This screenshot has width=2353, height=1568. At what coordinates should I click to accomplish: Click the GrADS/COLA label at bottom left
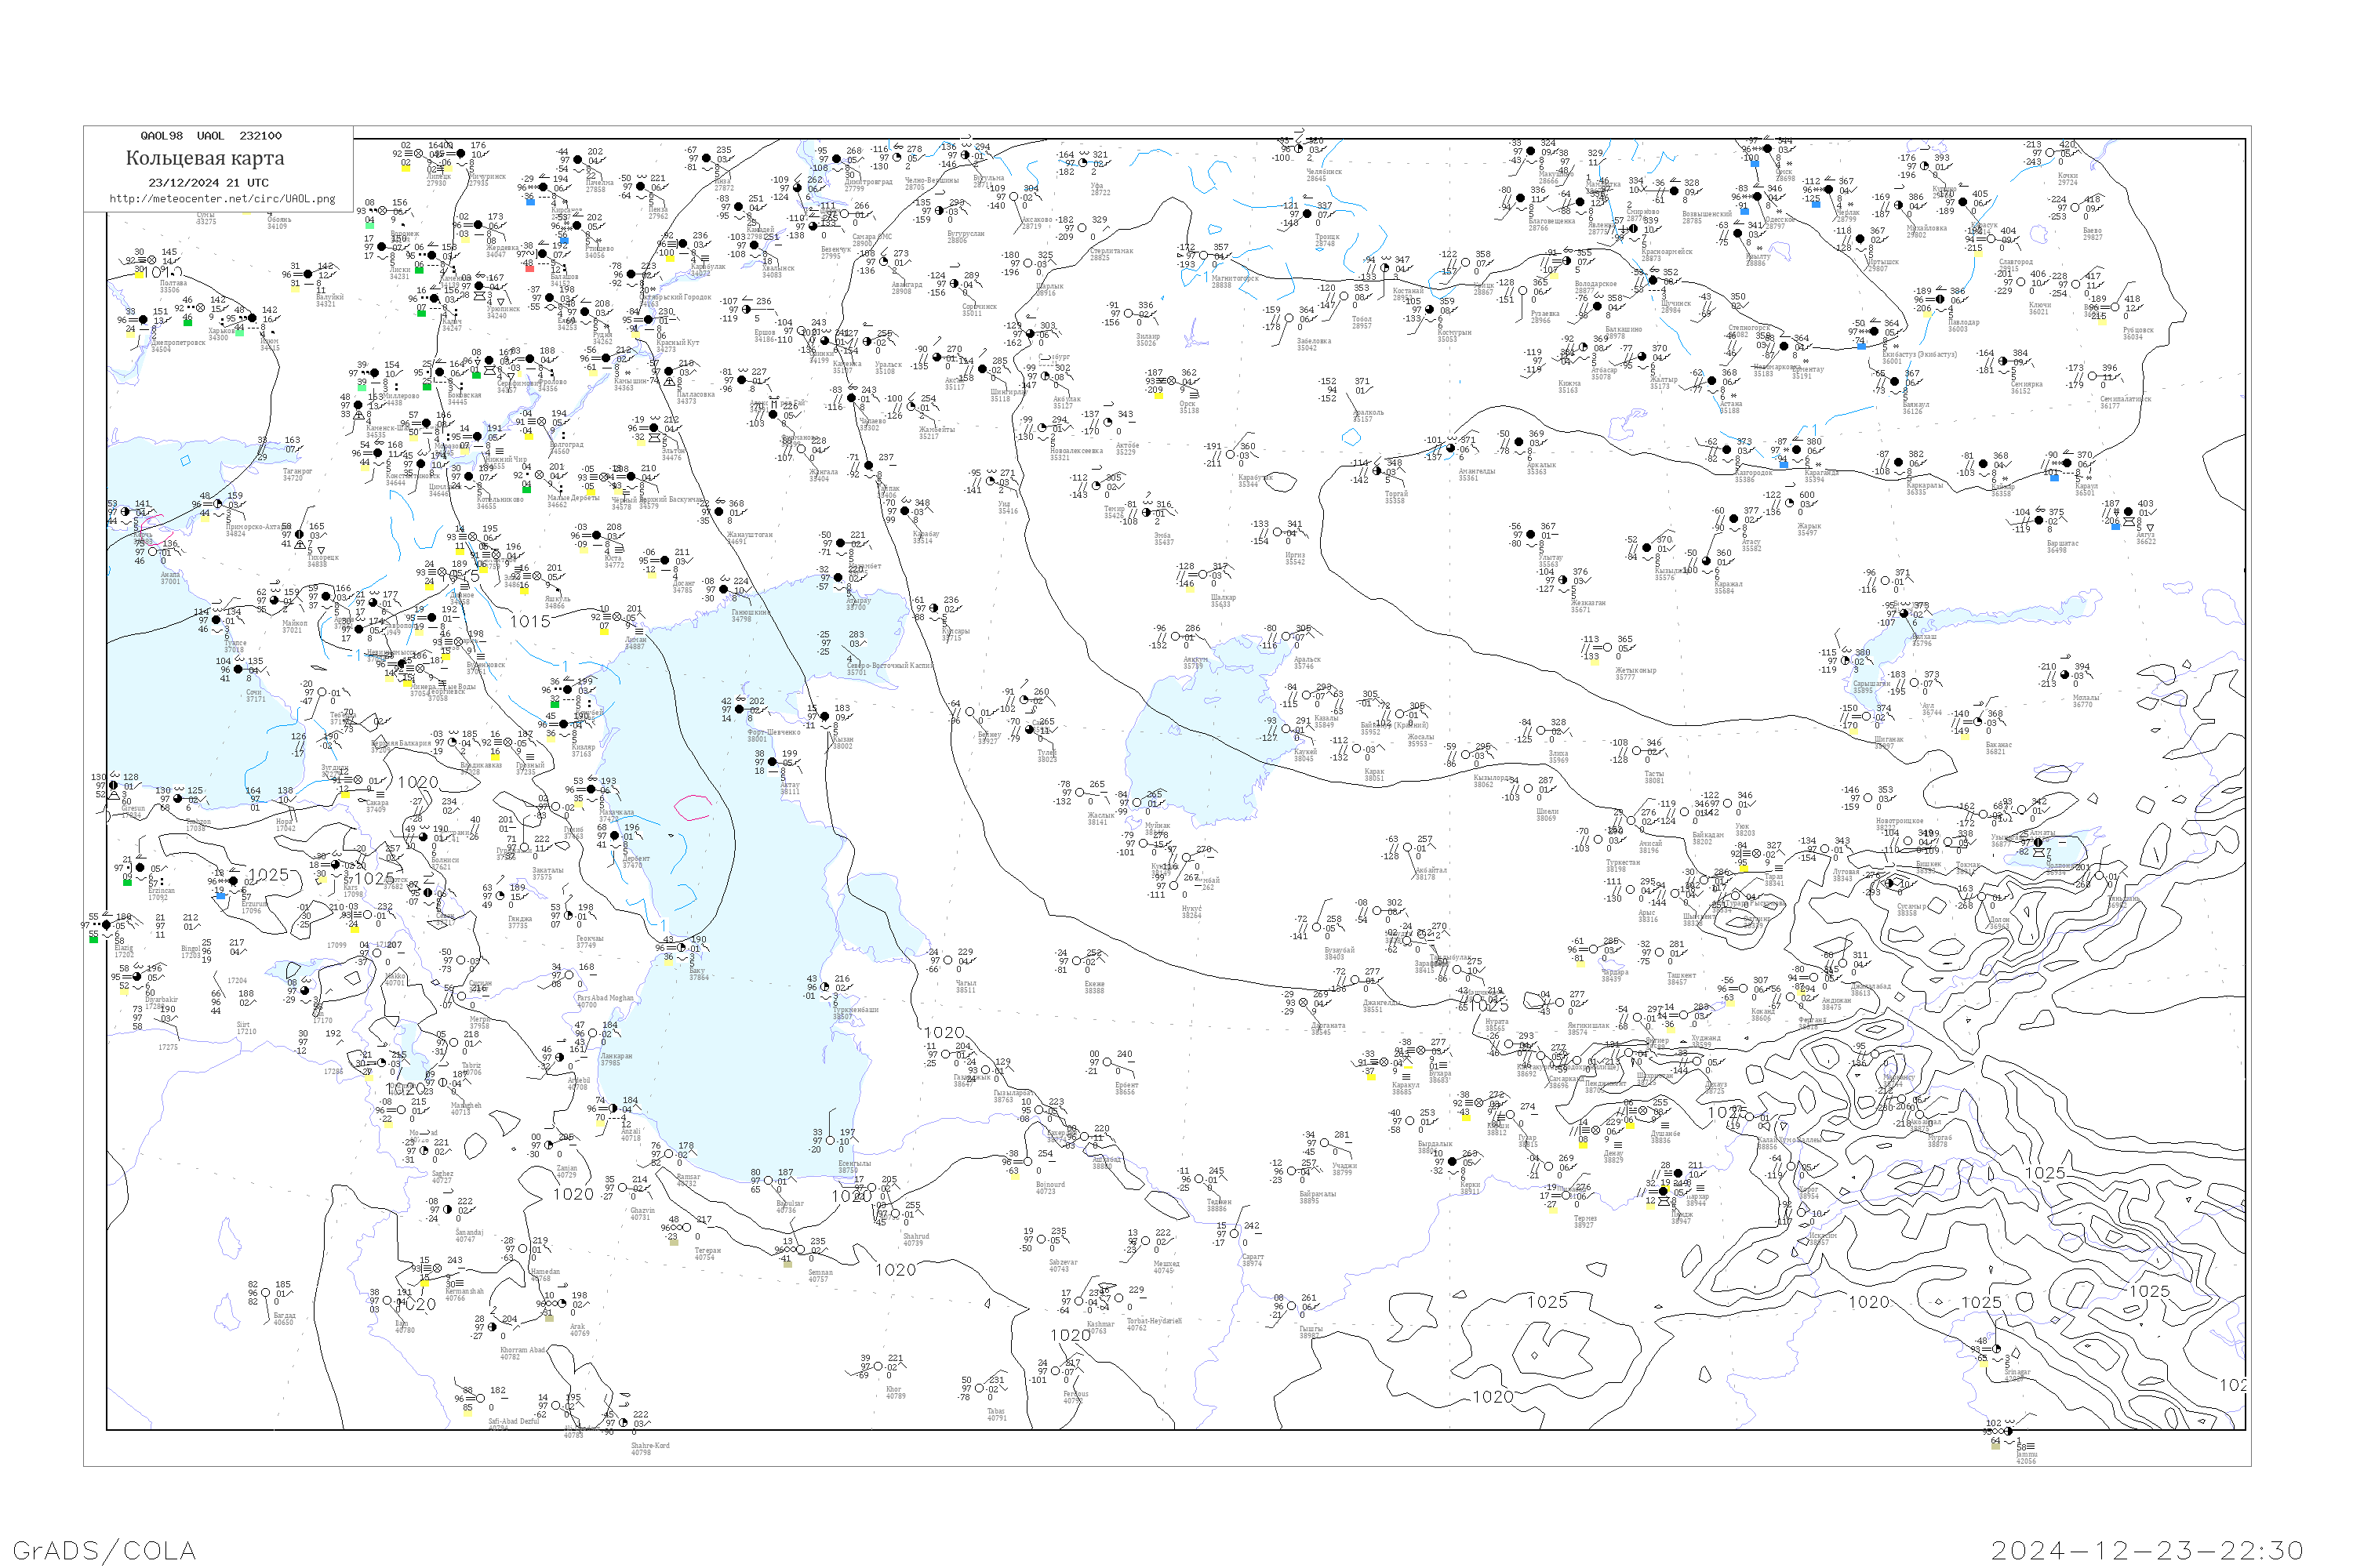pyautogui.click(x=104, y=1550)
